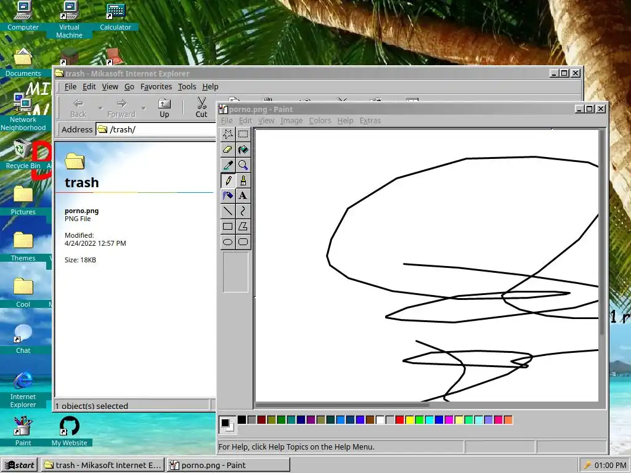The width and height of the screenshot is (631, 473).
Task: Open the Virtual Machine desktop shortcut
Action: click(69, 20)
